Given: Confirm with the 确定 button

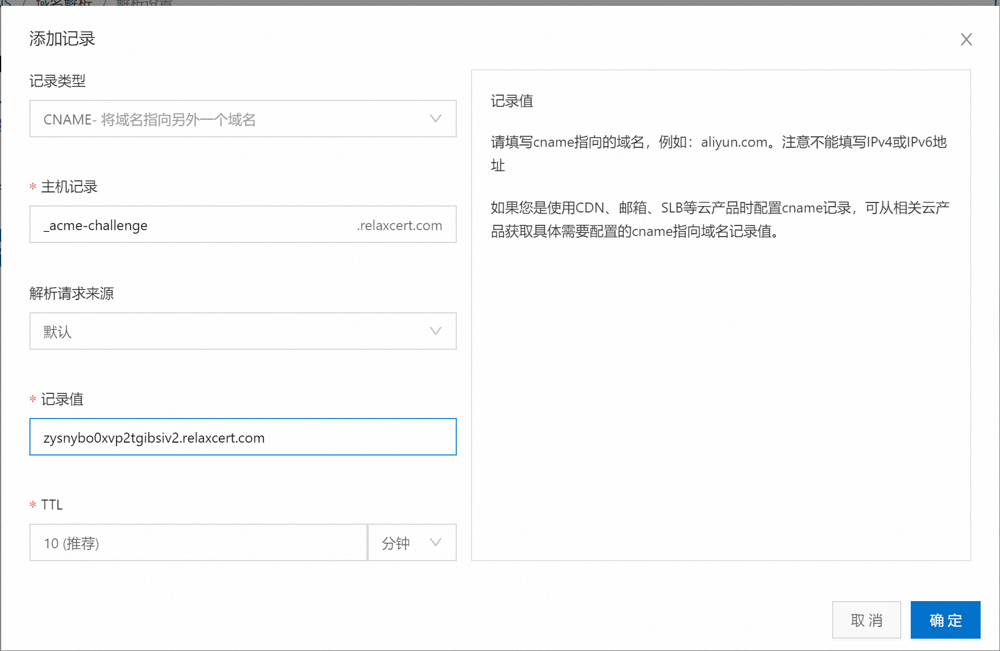Looking at the screenshot, I should coord(945,620).
